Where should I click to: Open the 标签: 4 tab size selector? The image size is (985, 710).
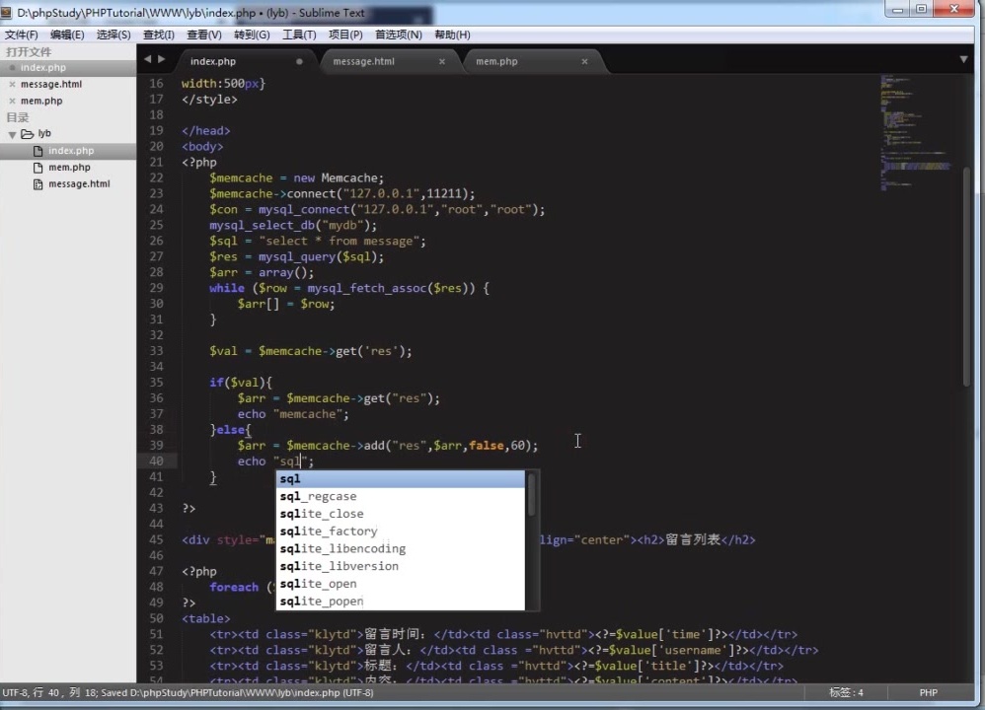(846, 692)
